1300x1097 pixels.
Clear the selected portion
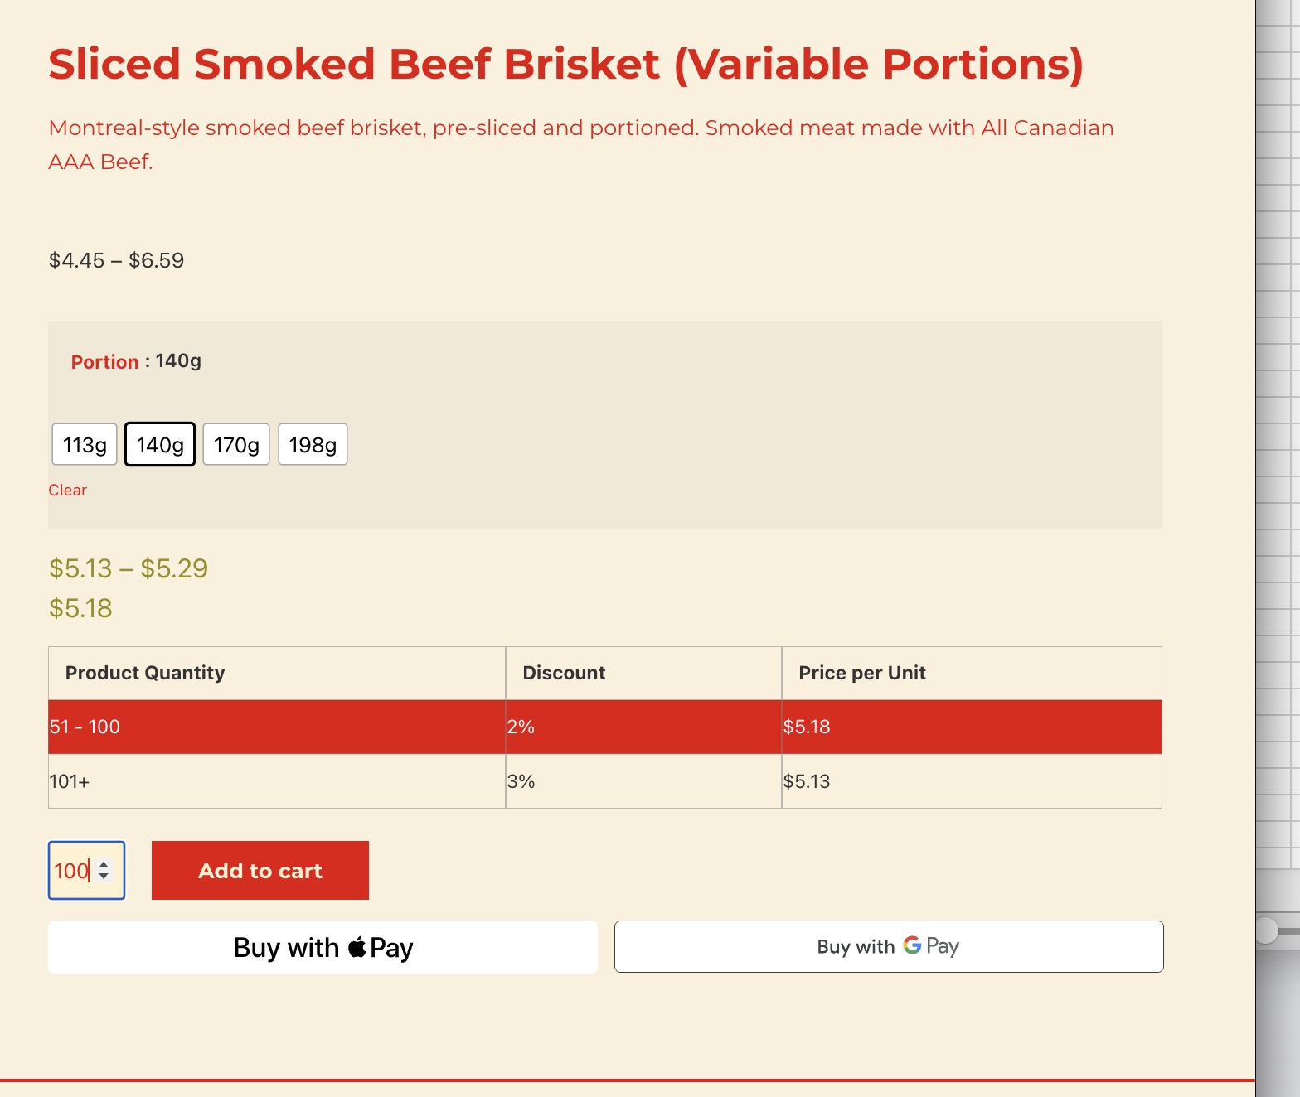click(x=67, y=490)
